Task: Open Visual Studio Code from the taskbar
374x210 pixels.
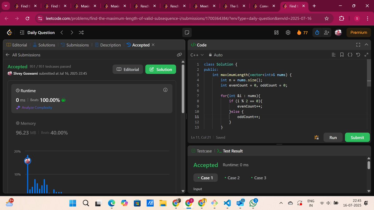Action: (x=227, y=203)
